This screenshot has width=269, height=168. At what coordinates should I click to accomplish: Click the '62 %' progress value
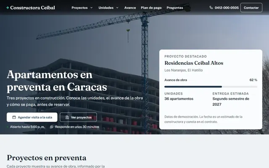pyautogui.click(x=253, y=80)
